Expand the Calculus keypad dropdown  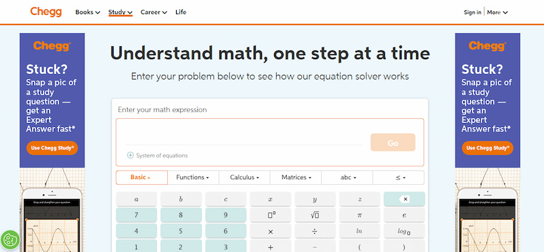click(244, 177)
